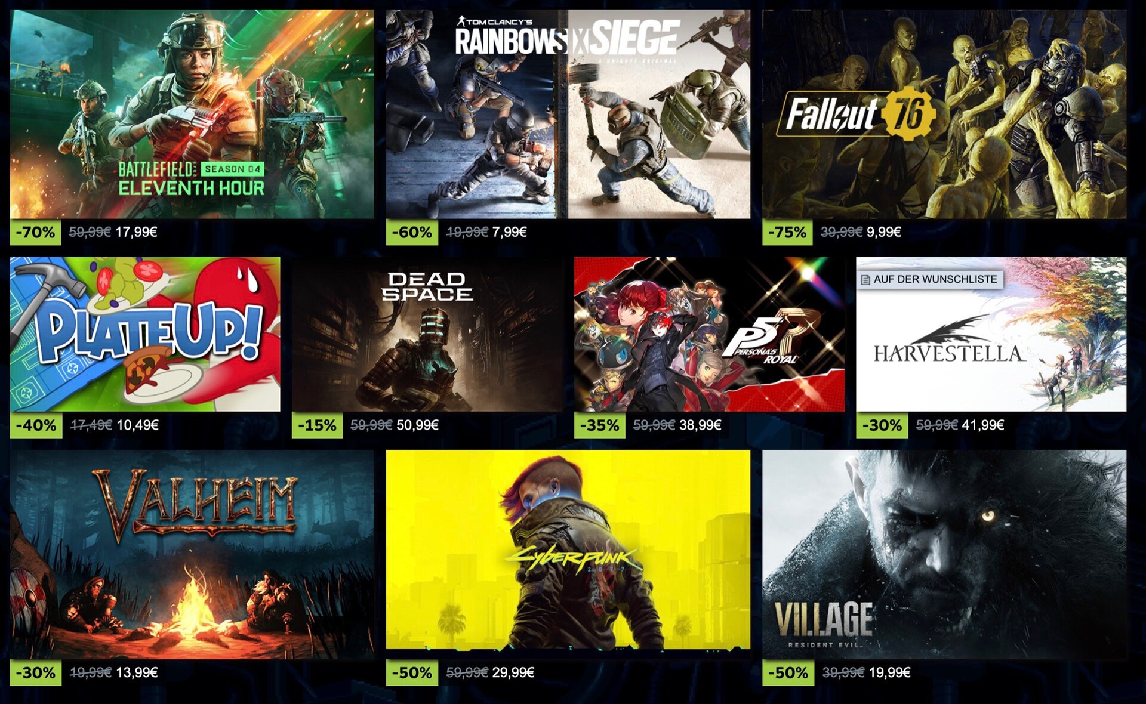Open the Rainbow Six Siege game banner
This screenshot has width=1146, height=704.
(x=568, y=114)
